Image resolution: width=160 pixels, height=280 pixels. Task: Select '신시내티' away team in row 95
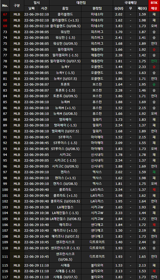[x=97, y=160]
